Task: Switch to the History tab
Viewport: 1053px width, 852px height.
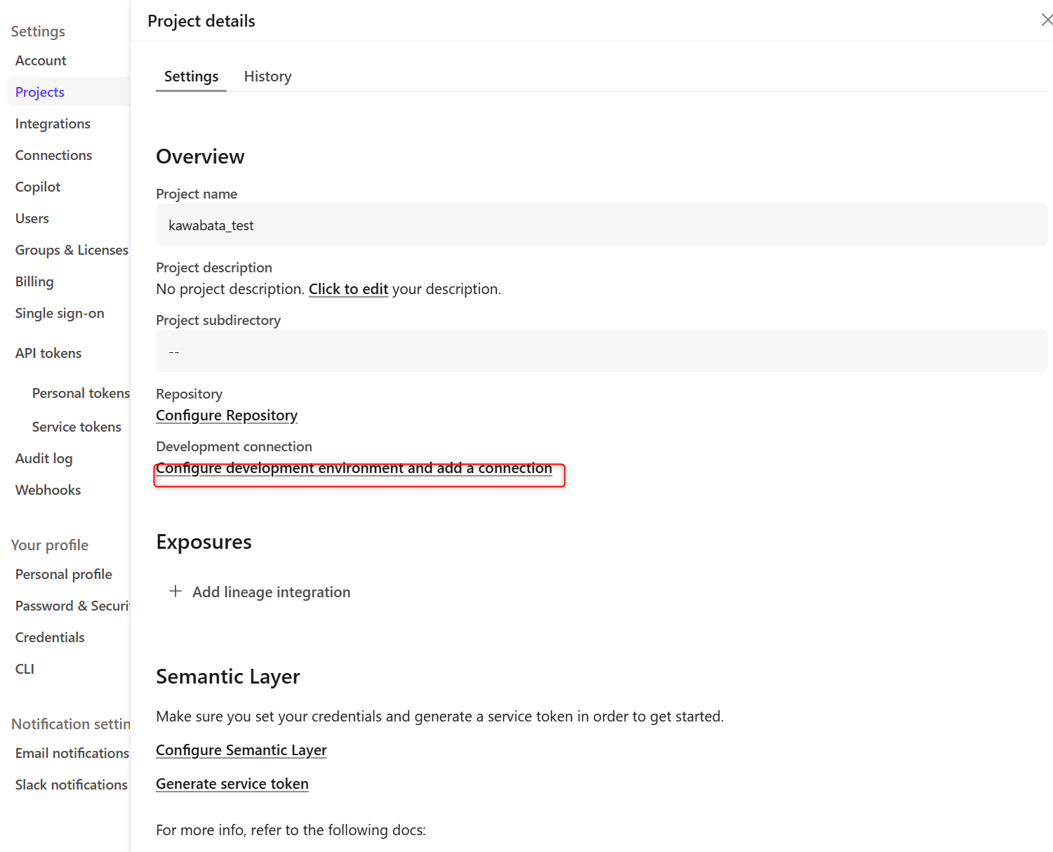Action: (x=267, y=76)
